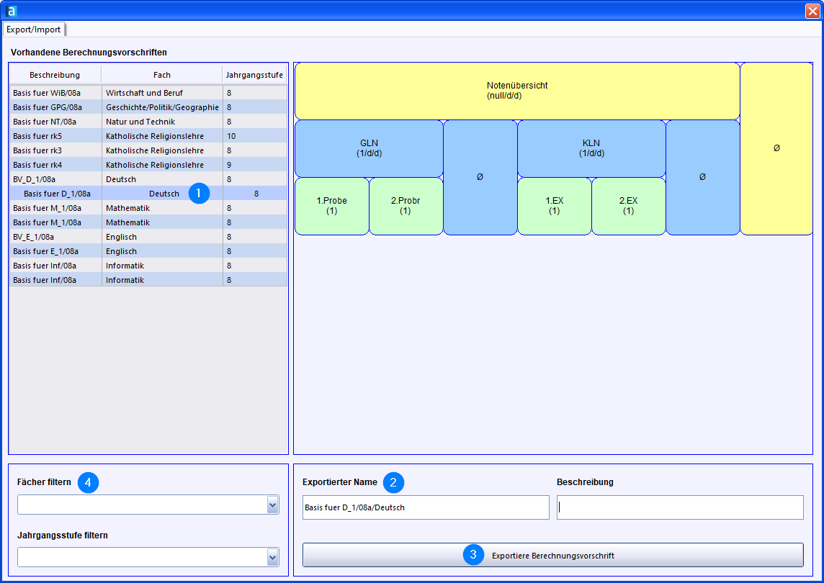Select row Basis fuer D_1/08a

click(x=148, y=194)
